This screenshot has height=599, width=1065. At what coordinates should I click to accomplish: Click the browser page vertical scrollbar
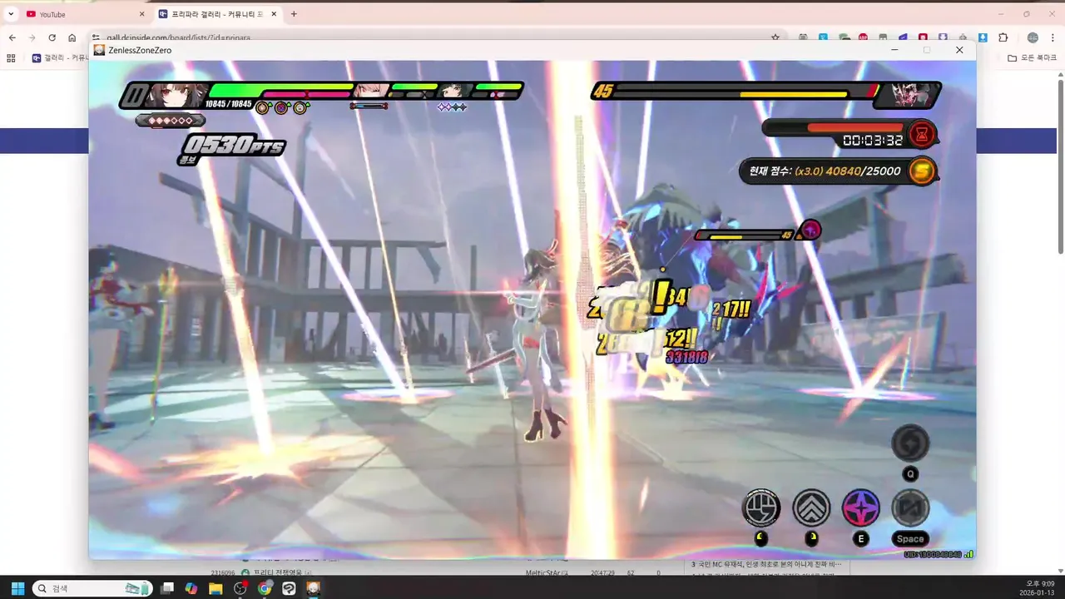pyautogui.click(x=1060, y=166)
